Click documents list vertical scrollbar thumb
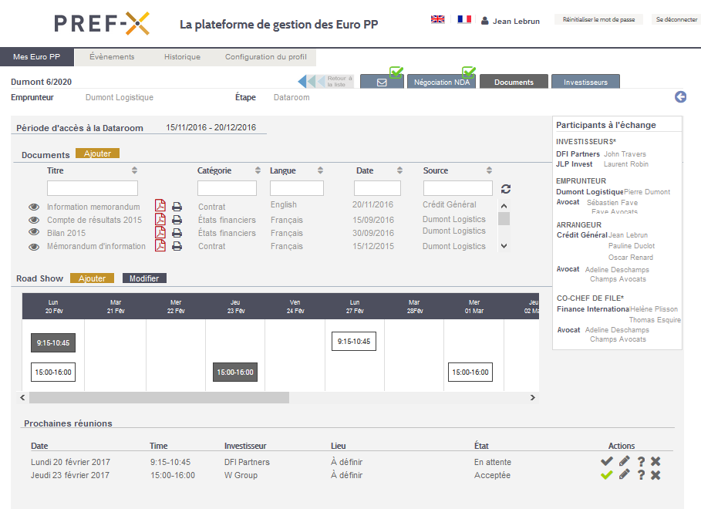 504,219
